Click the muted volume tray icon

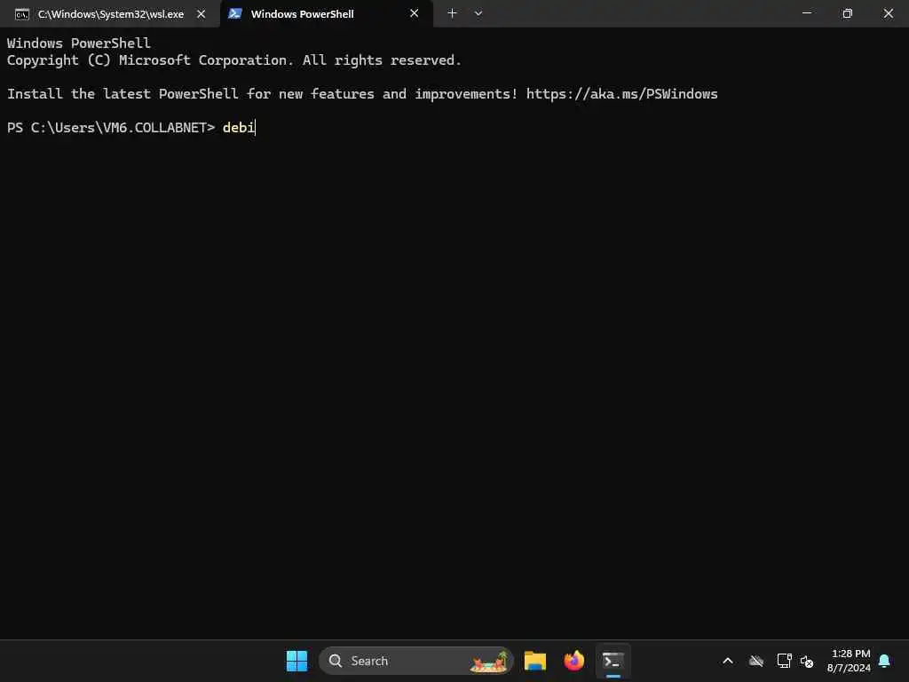[x=806, y=661]
